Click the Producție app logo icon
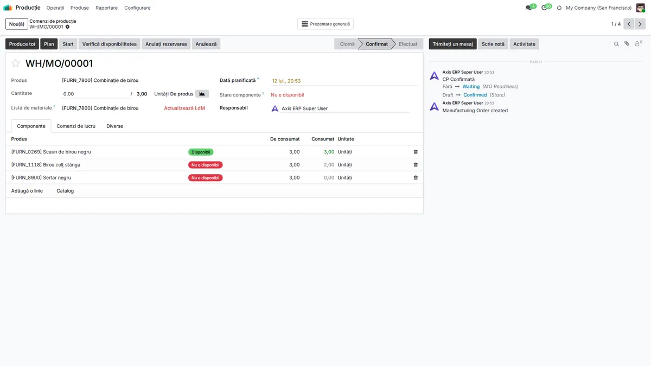The height and width of the screenshot is (366, 651). point(8,8)
